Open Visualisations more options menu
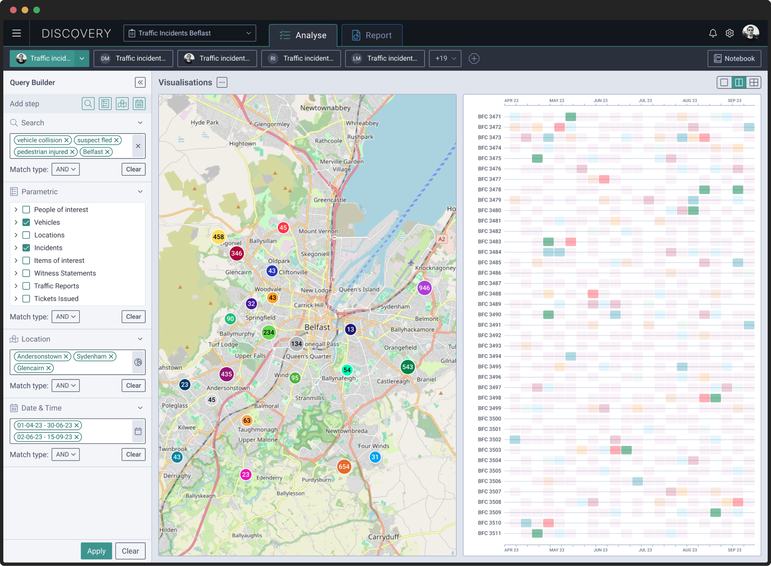The width and height of the screenshot is (771, 566). click(x=222, y=82)
